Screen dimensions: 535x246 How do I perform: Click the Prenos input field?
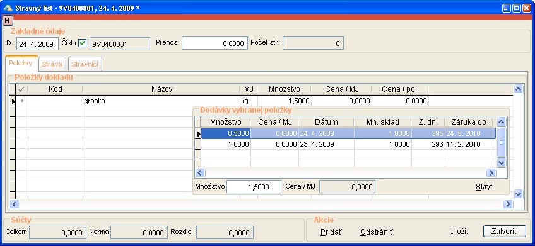[x=215, y=43]
